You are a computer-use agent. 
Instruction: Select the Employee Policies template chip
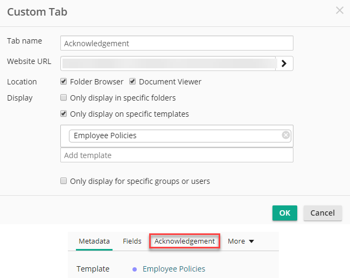(x=180, y=136)
